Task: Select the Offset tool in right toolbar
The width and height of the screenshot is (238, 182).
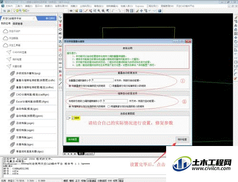Action: pos(236,29)
